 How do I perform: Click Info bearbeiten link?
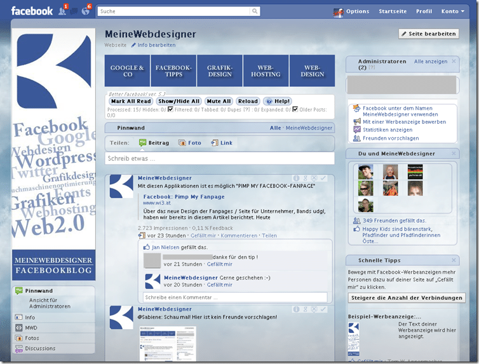pyautogui.click(x=153, y=45)
